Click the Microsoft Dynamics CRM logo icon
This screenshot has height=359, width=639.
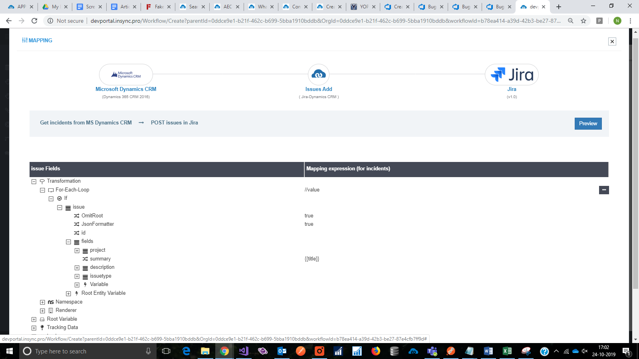126,75
